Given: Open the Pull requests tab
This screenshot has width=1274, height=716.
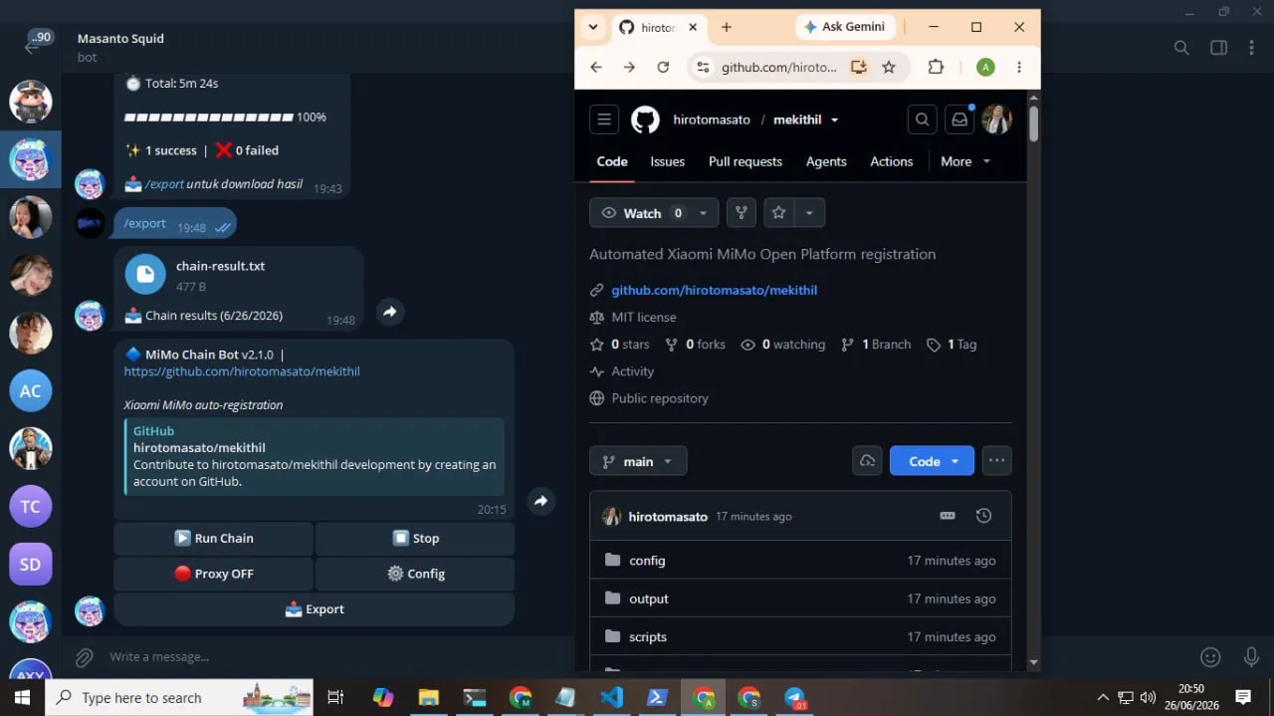Looking at the screenshot, I should [745, 161].
